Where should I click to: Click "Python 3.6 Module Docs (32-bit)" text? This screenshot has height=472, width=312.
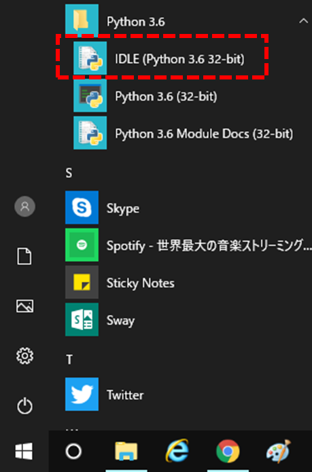point(204,134)
